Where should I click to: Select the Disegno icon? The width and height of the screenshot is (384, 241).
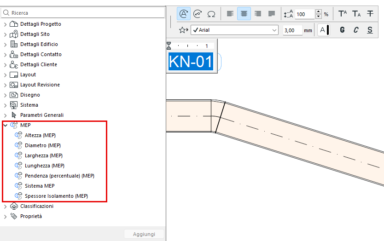coord(14,95)
